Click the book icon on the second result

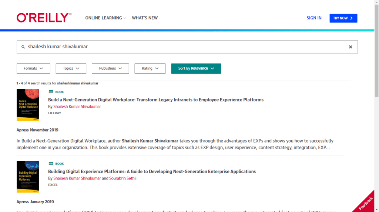(51, 164)
